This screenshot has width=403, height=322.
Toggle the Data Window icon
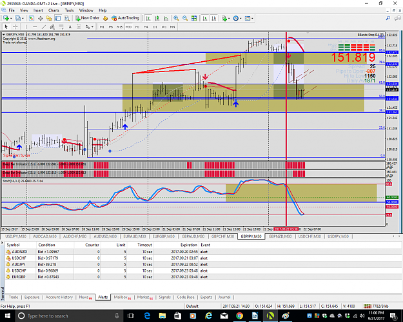click(x=41, y=18)
